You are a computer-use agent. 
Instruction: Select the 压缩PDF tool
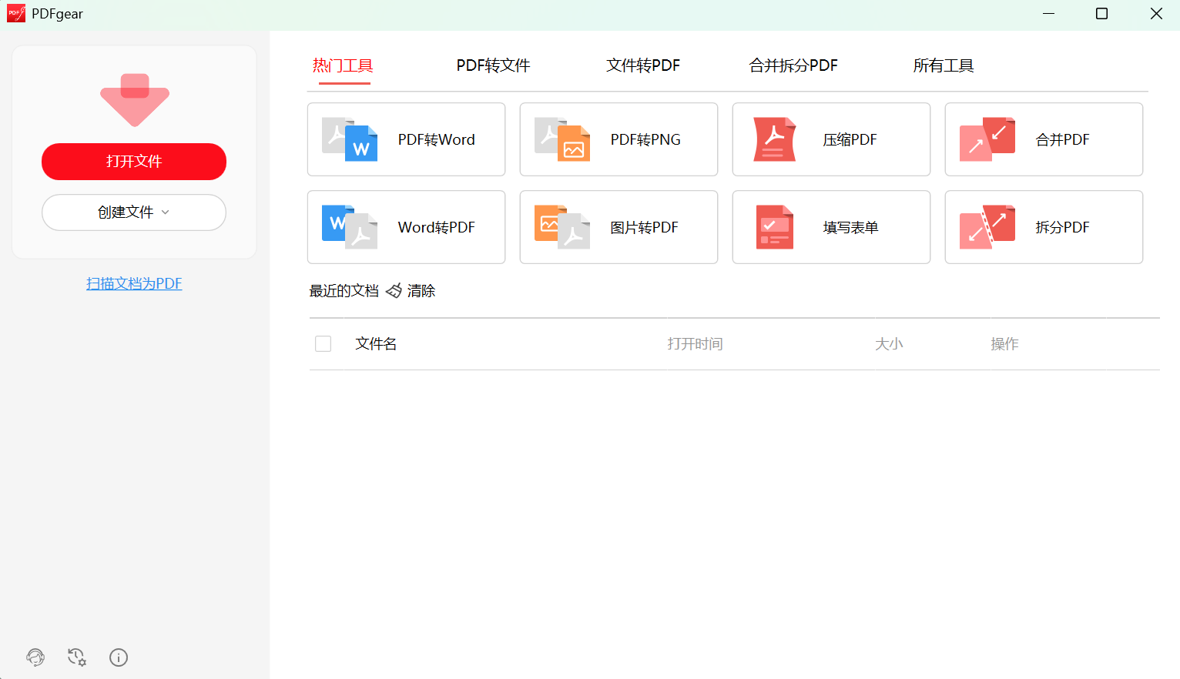click(x=831, y=139)
